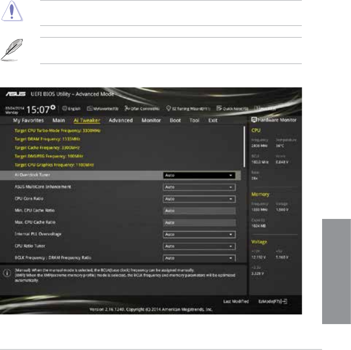Click Target Cache Frequency text
The image size is (351, 350).
click(47, 147)
